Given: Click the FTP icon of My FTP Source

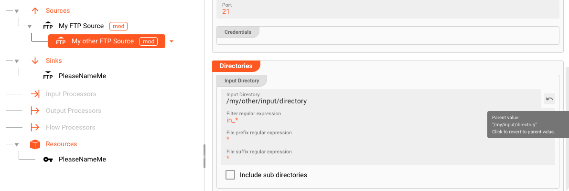Looking at the screenshot, I should tap(48, 26).
